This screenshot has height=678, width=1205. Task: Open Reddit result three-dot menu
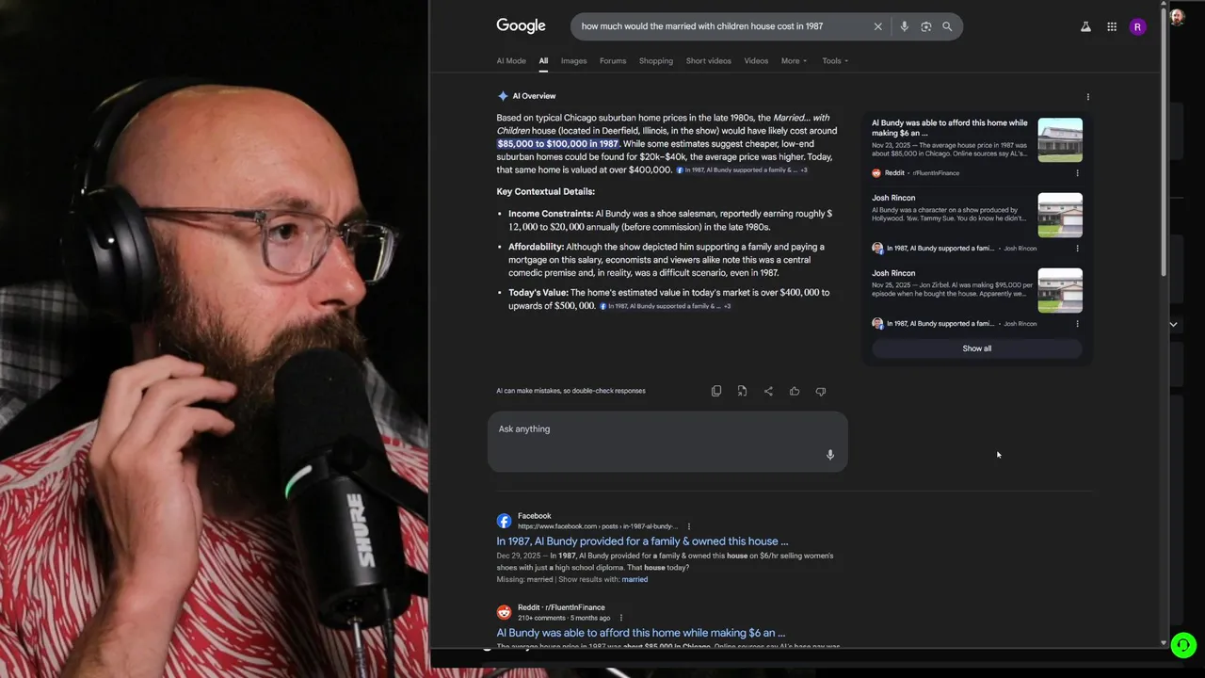(x=621, y=618)
